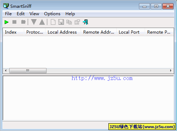Click the horizontal scrollbar right arrow
This screenshot has height=131, width=177.
(x=171, y=70)
